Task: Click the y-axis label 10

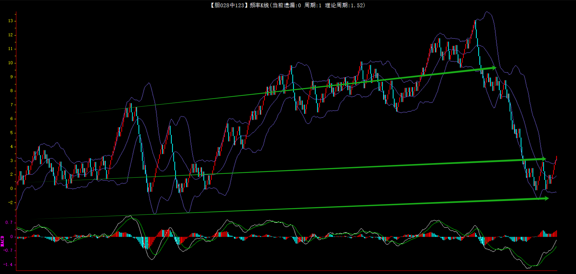Action: [11, 63]
